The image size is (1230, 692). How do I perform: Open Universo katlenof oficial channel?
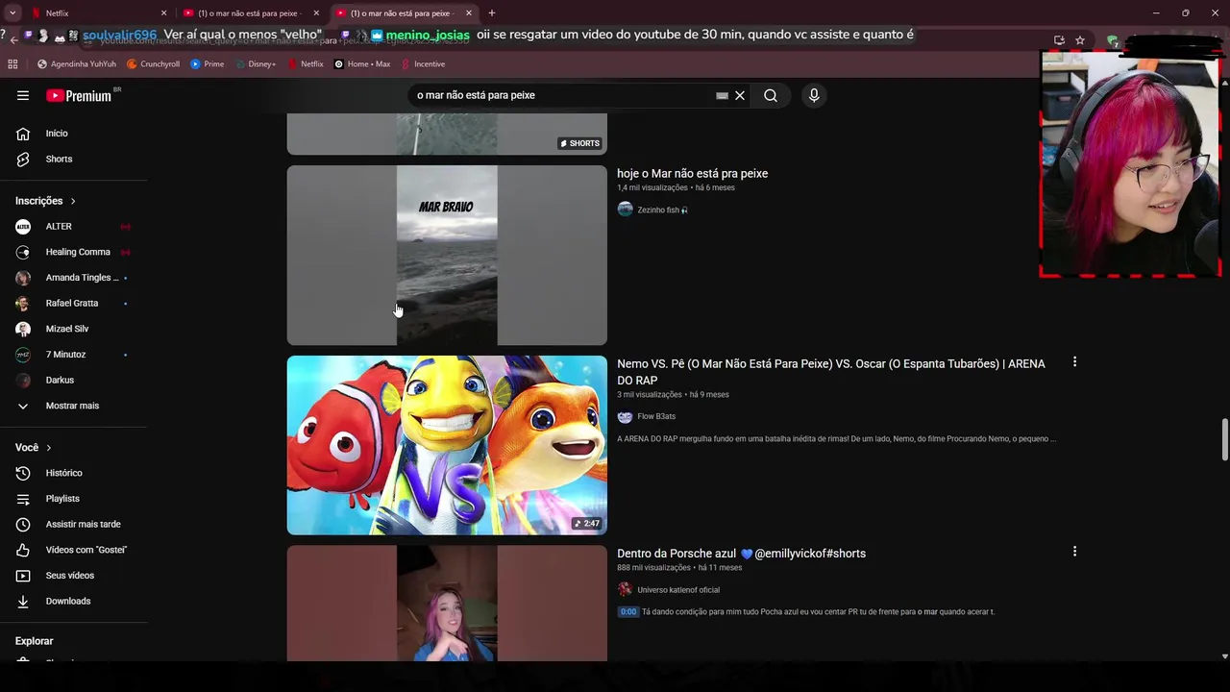(x=678, y=590)
